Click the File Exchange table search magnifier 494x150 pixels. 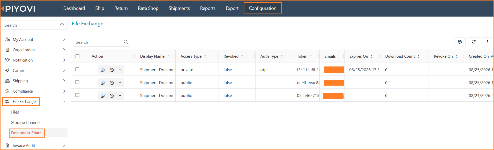click(x=126, y=42)
